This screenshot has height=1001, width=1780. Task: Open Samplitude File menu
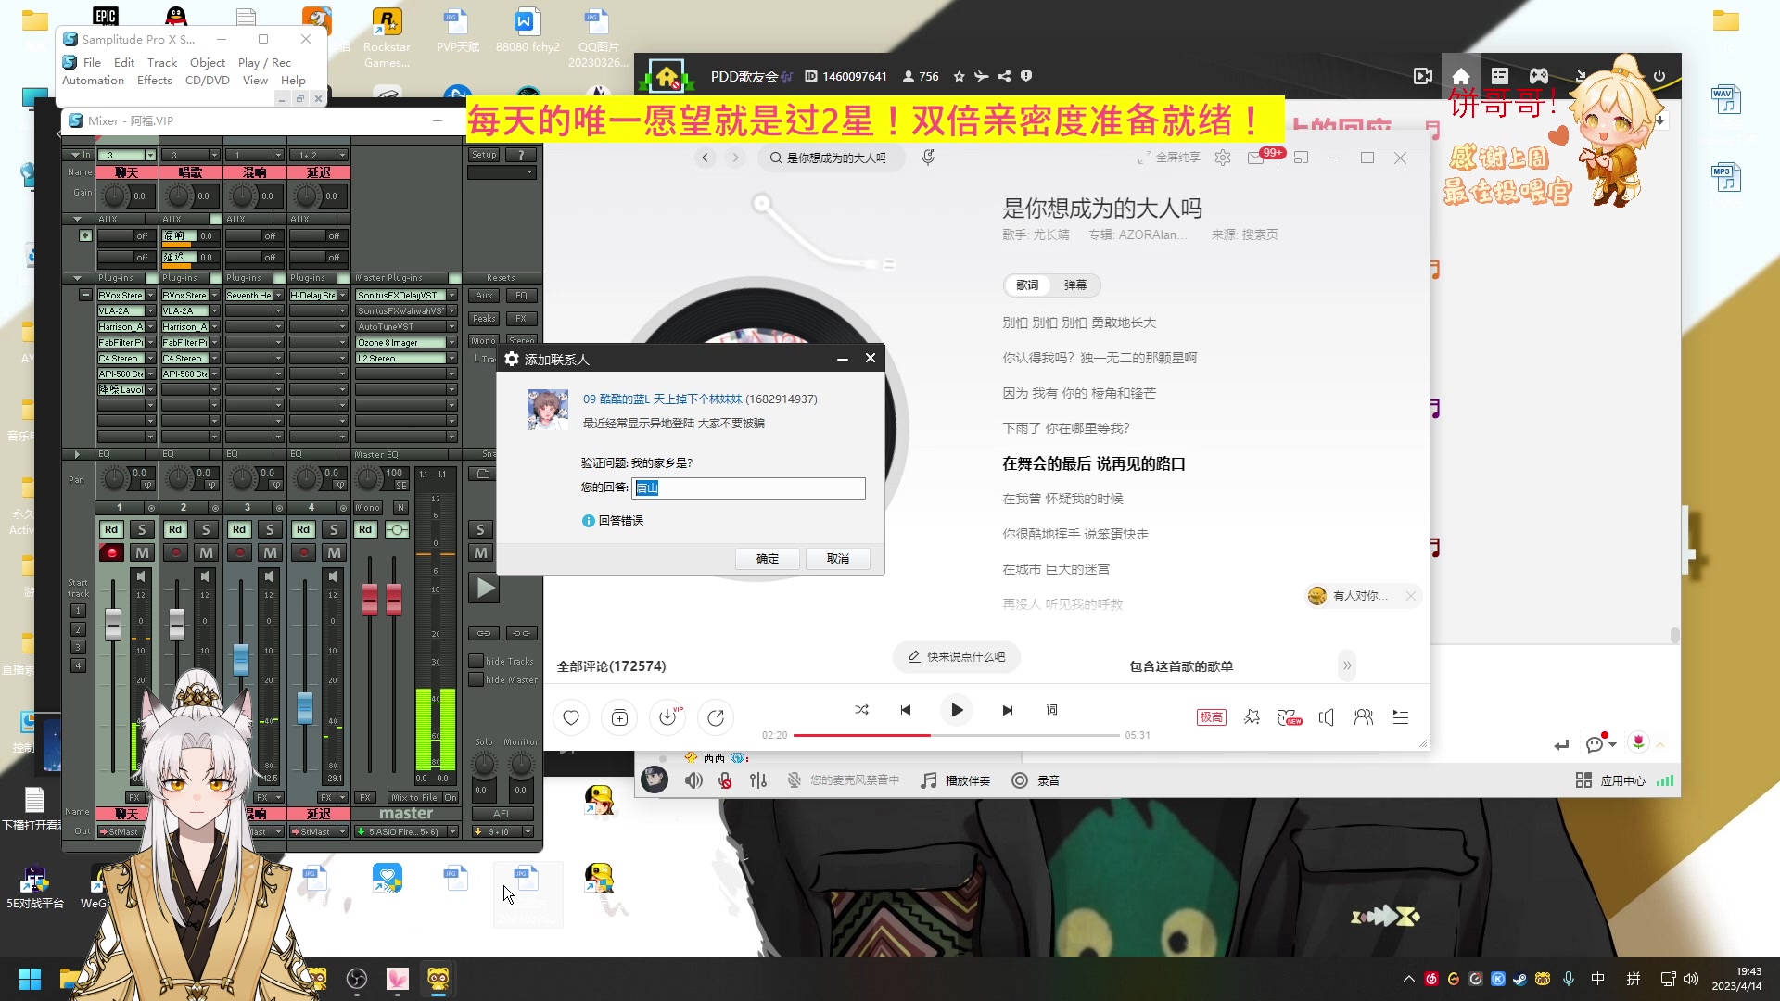[92, 63]
